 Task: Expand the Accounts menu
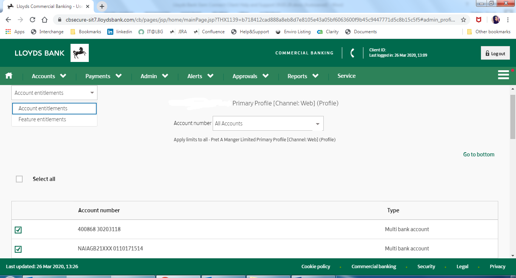click(49, 76)
